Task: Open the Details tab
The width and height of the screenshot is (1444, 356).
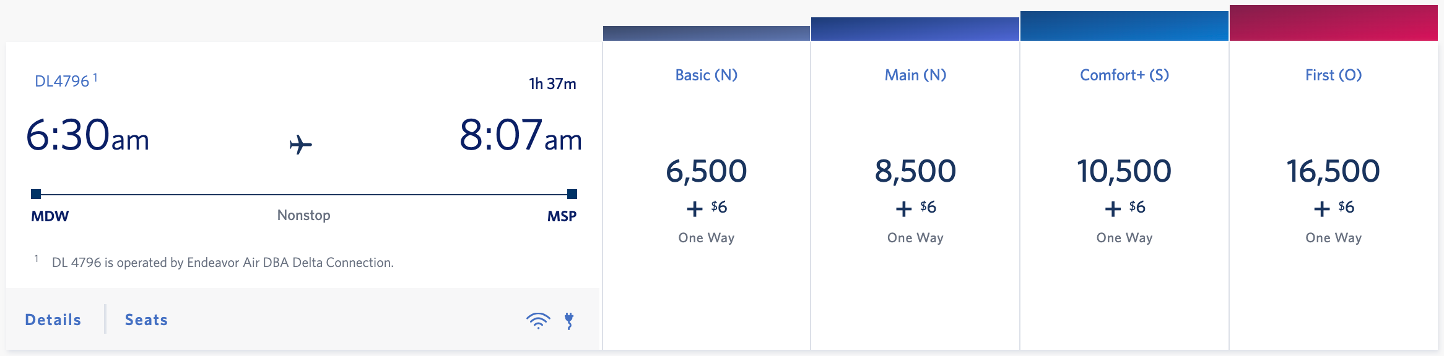Action: 52,320
